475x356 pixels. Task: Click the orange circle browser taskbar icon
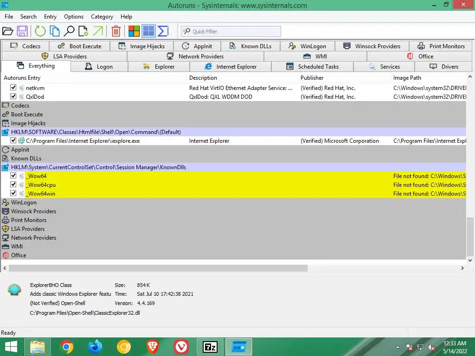point(124,347)
